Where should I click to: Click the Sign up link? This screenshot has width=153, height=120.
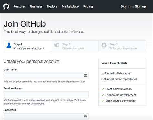tap(140, 6)
